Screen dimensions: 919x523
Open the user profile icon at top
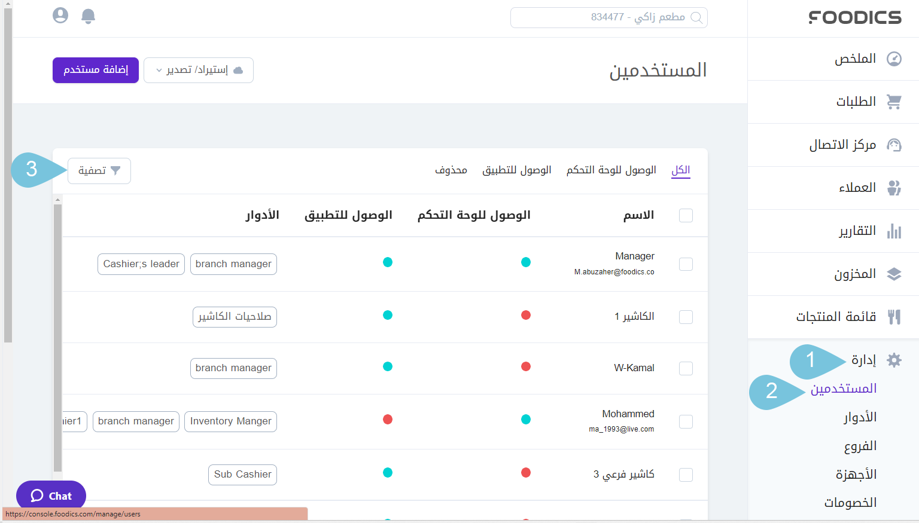(60, 16)
